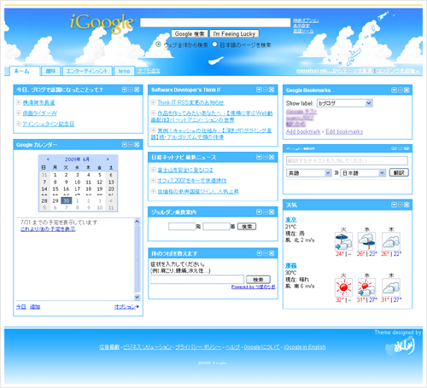Focus the departure station 発 field
The width and height of the screenshot is (427, 388).
[x=182, y=227]
